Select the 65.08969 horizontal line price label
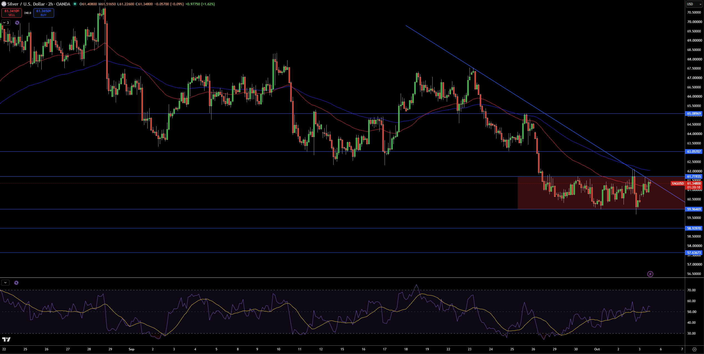 pos(694,114)
